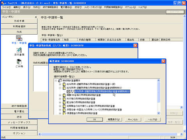Image resolution: width=187 pixels, height=140 pixels.
Task: Open the 添付書類 paperclip icon
Action: 19,50
